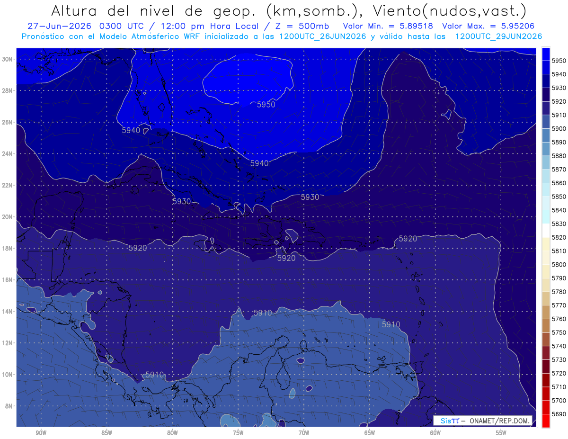This screenshot has width=568, height=439.
Task: Click the "90W" longitude axis label
Action: click(x=41, y=432)
